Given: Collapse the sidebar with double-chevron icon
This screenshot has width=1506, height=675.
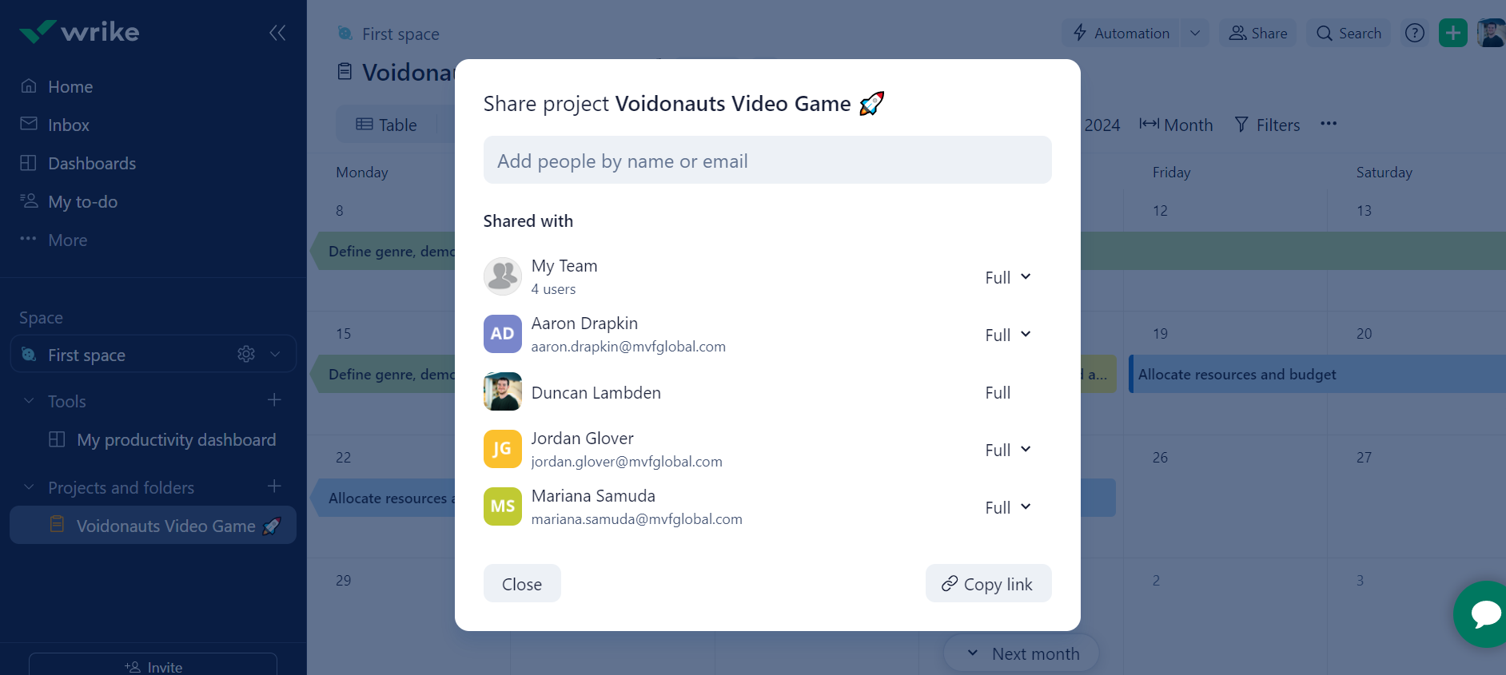Looking at the screenshot, I should click(277, 33).
